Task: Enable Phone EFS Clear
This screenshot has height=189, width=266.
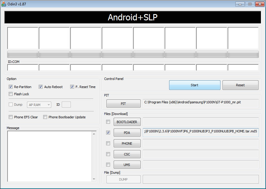Action: (10, 117)
